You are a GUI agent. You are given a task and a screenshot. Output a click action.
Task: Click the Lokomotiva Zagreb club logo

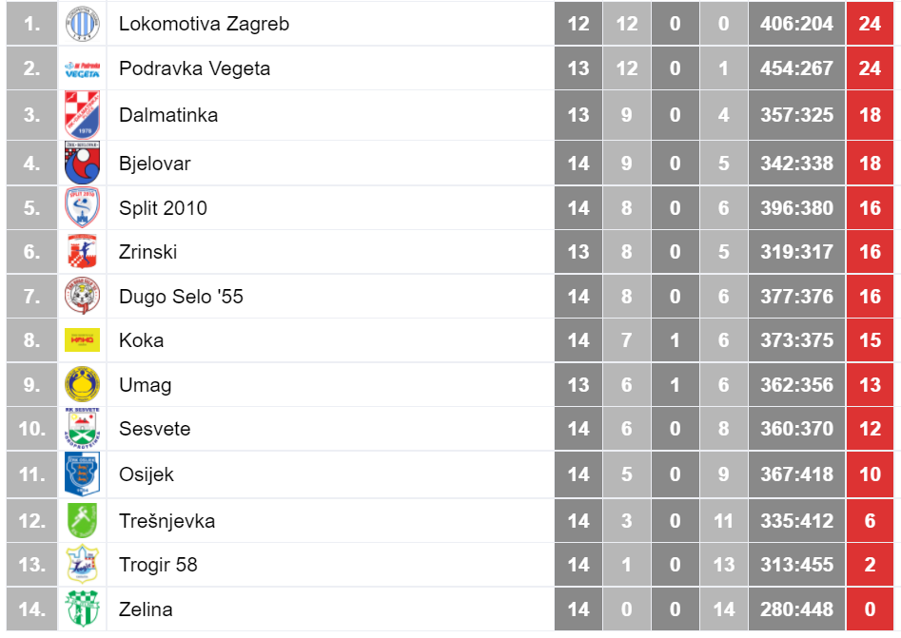point(82,24)
